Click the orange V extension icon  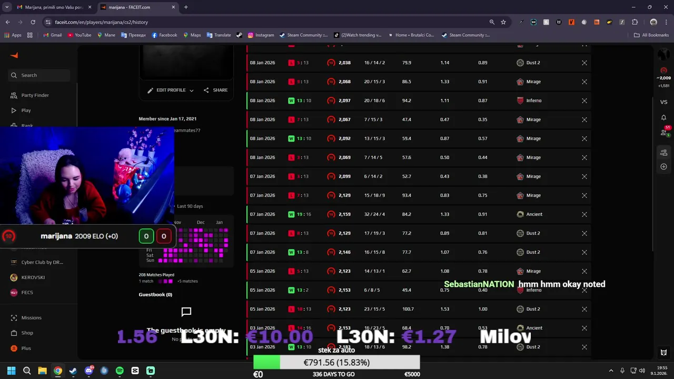pos(571,22)
